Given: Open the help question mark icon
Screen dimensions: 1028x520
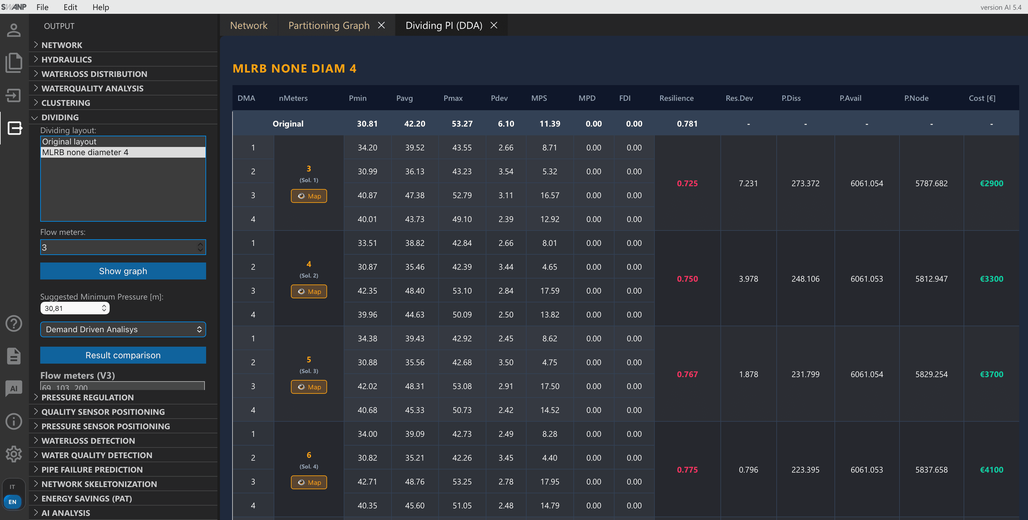Looking at the screenshot, I should [x=14, y=323].
